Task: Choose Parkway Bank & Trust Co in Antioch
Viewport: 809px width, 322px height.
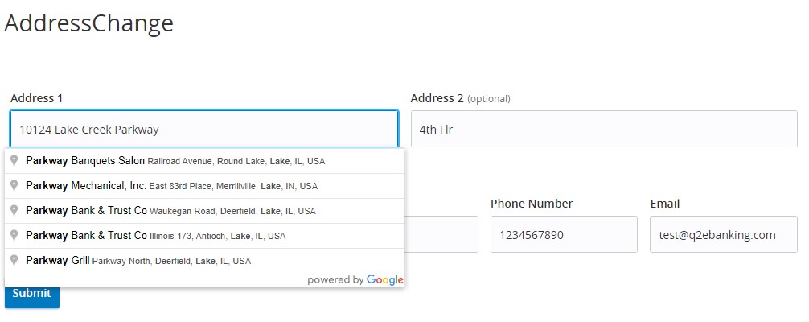Action: 205,236
